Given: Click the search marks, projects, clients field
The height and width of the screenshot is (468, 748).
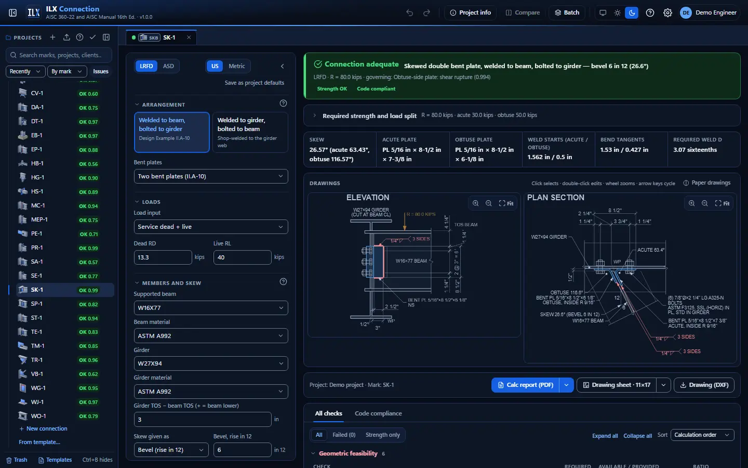Looking at the screenshot, I should coord(59,55).
